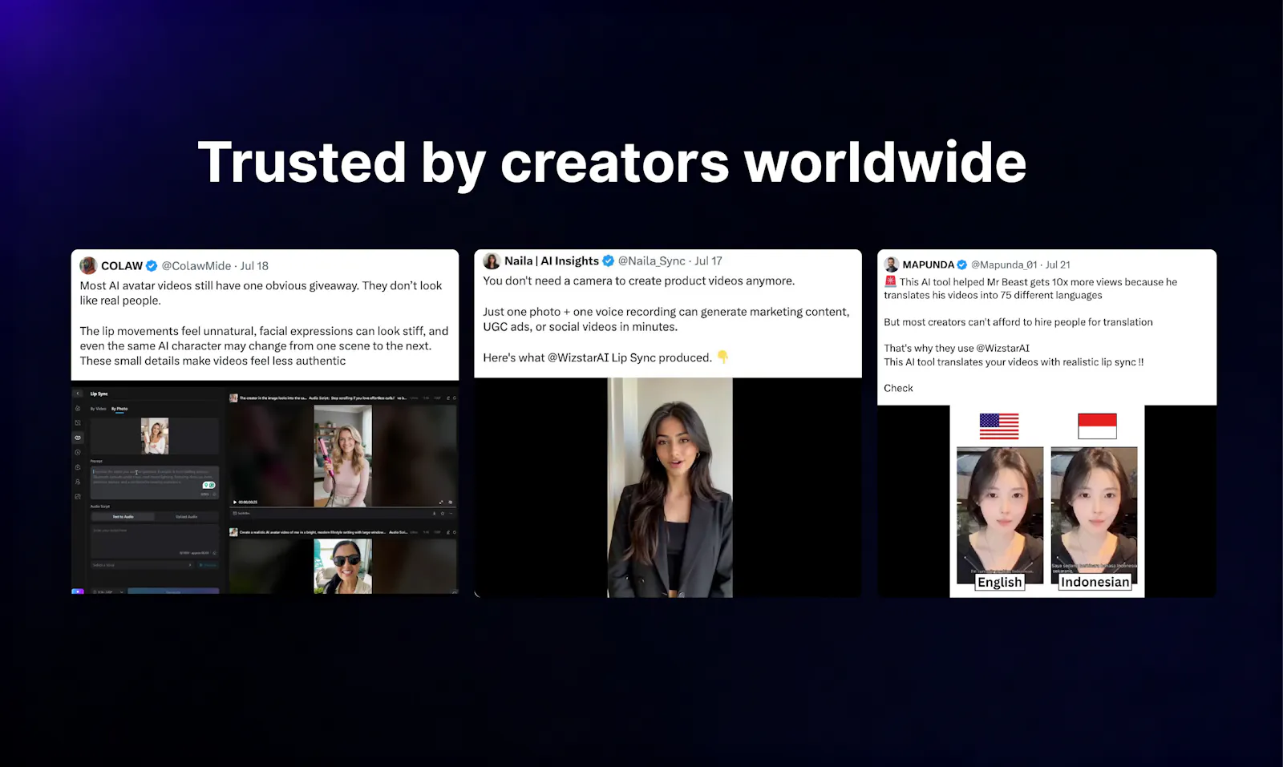Viewport: 1283px width, 767px height.
Task: Play the first generated lip sync video
Action: coord(235,502)
